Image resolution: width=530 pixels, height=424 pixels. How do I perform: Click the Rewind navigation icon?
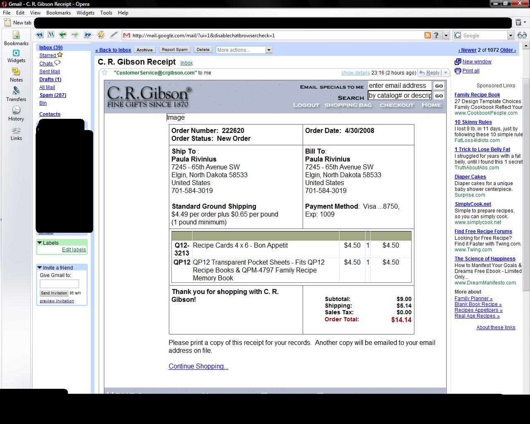click(x=39, y=35)
